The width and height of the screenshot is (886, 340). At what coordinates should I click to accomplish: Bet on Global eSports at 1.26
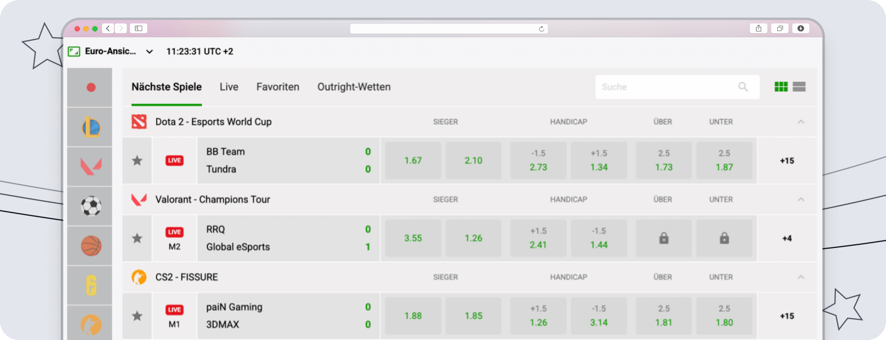(x=473, y=238)
